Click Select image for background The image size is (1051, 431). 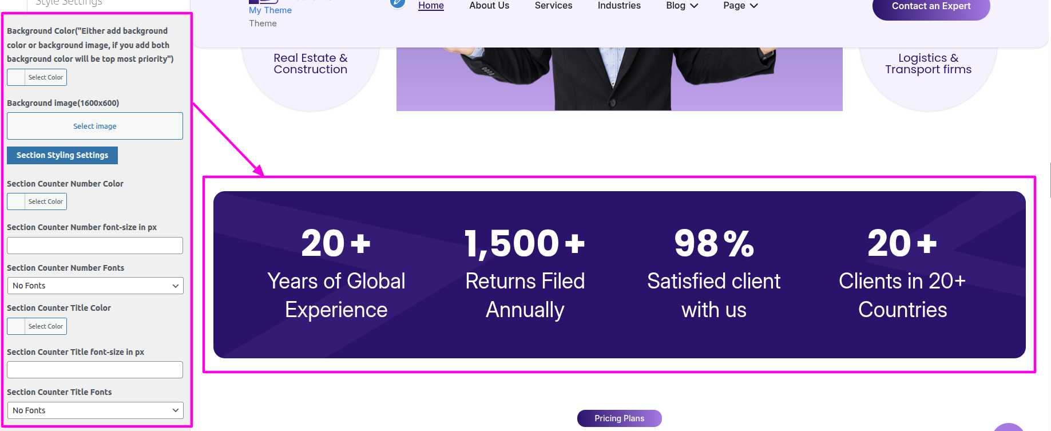click(x=95, y=126)
